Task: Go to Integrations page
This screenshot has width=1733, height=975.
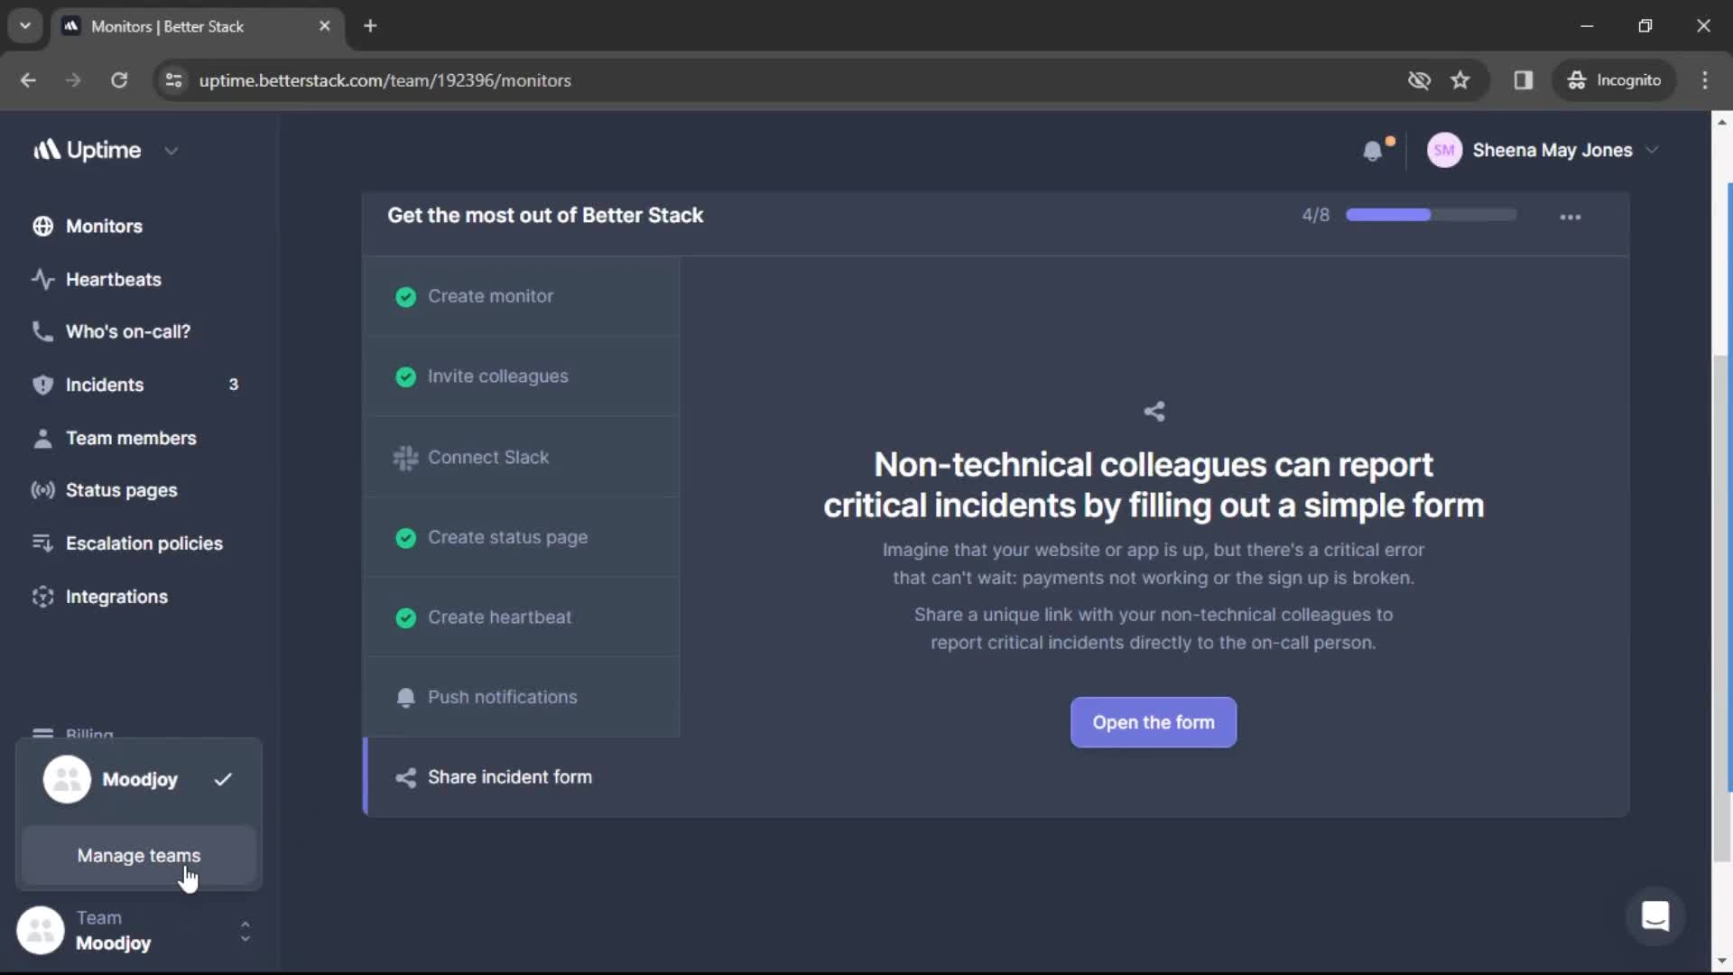Action: [x=116, y=596]
